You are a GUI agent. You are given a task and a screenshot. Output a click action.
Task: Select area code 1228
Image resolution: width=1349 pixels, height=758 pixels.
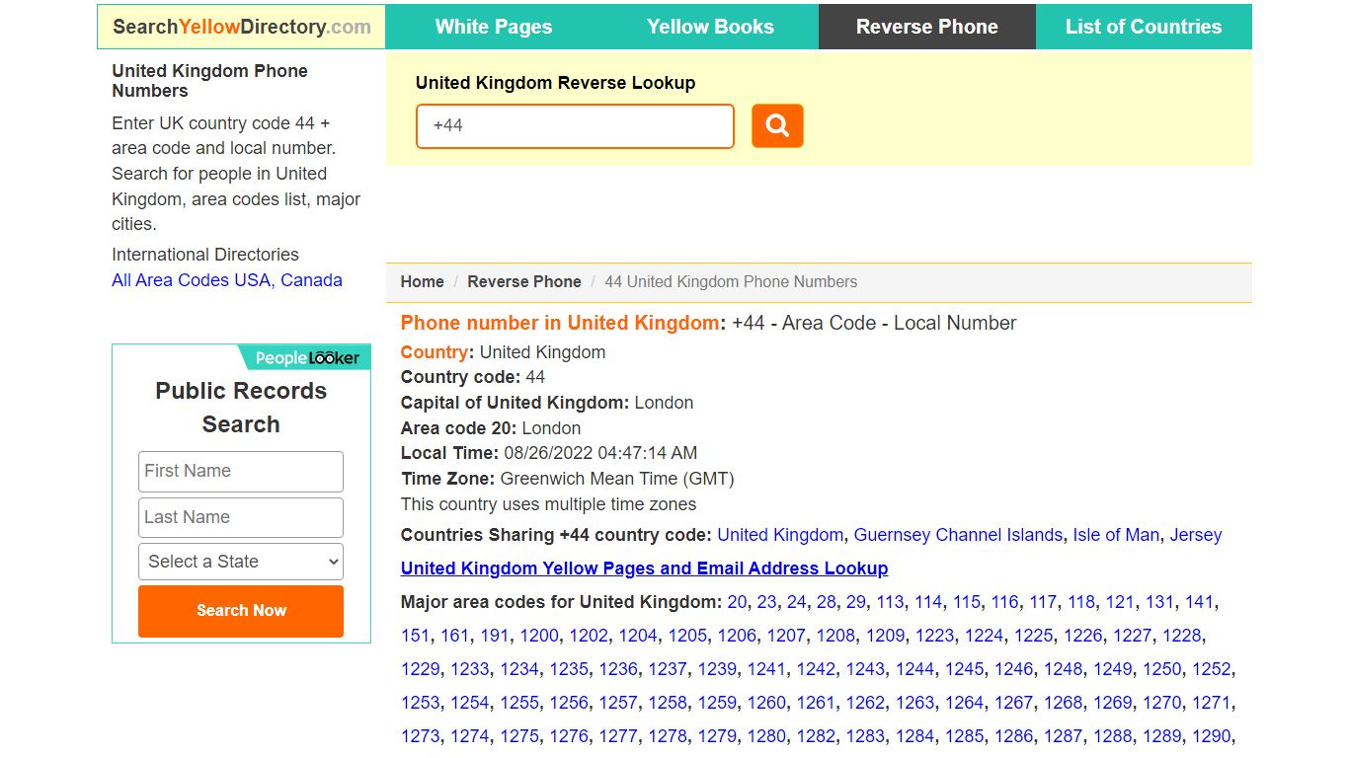click(1181, 636)
